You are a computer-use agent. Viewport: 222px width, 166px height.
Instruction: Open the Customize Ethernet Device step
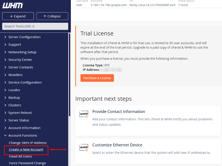click(117, 145)
